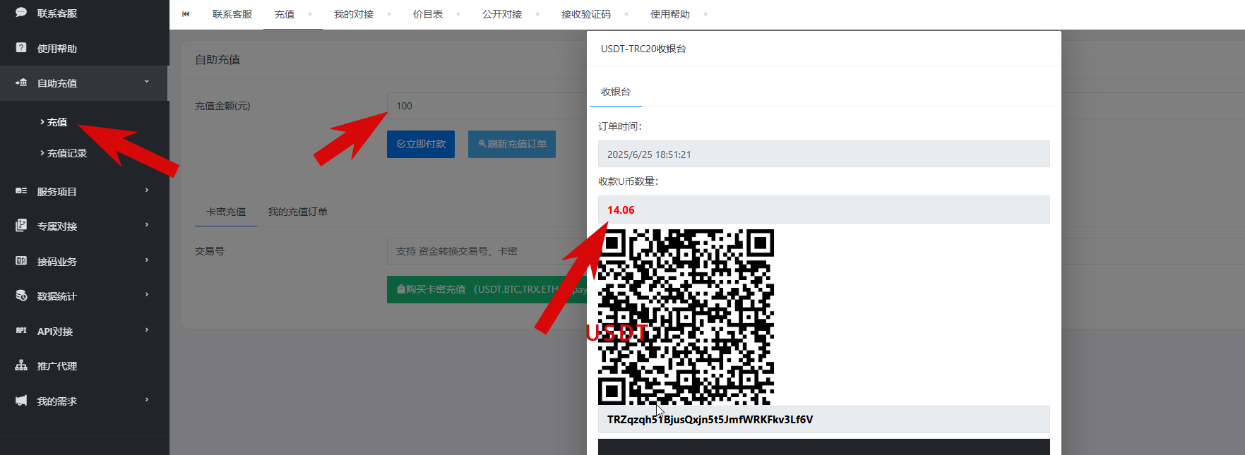Switch to the 公开对接 tab
The width and height of the screenshot is (1245, 455).
coord(502,14)
